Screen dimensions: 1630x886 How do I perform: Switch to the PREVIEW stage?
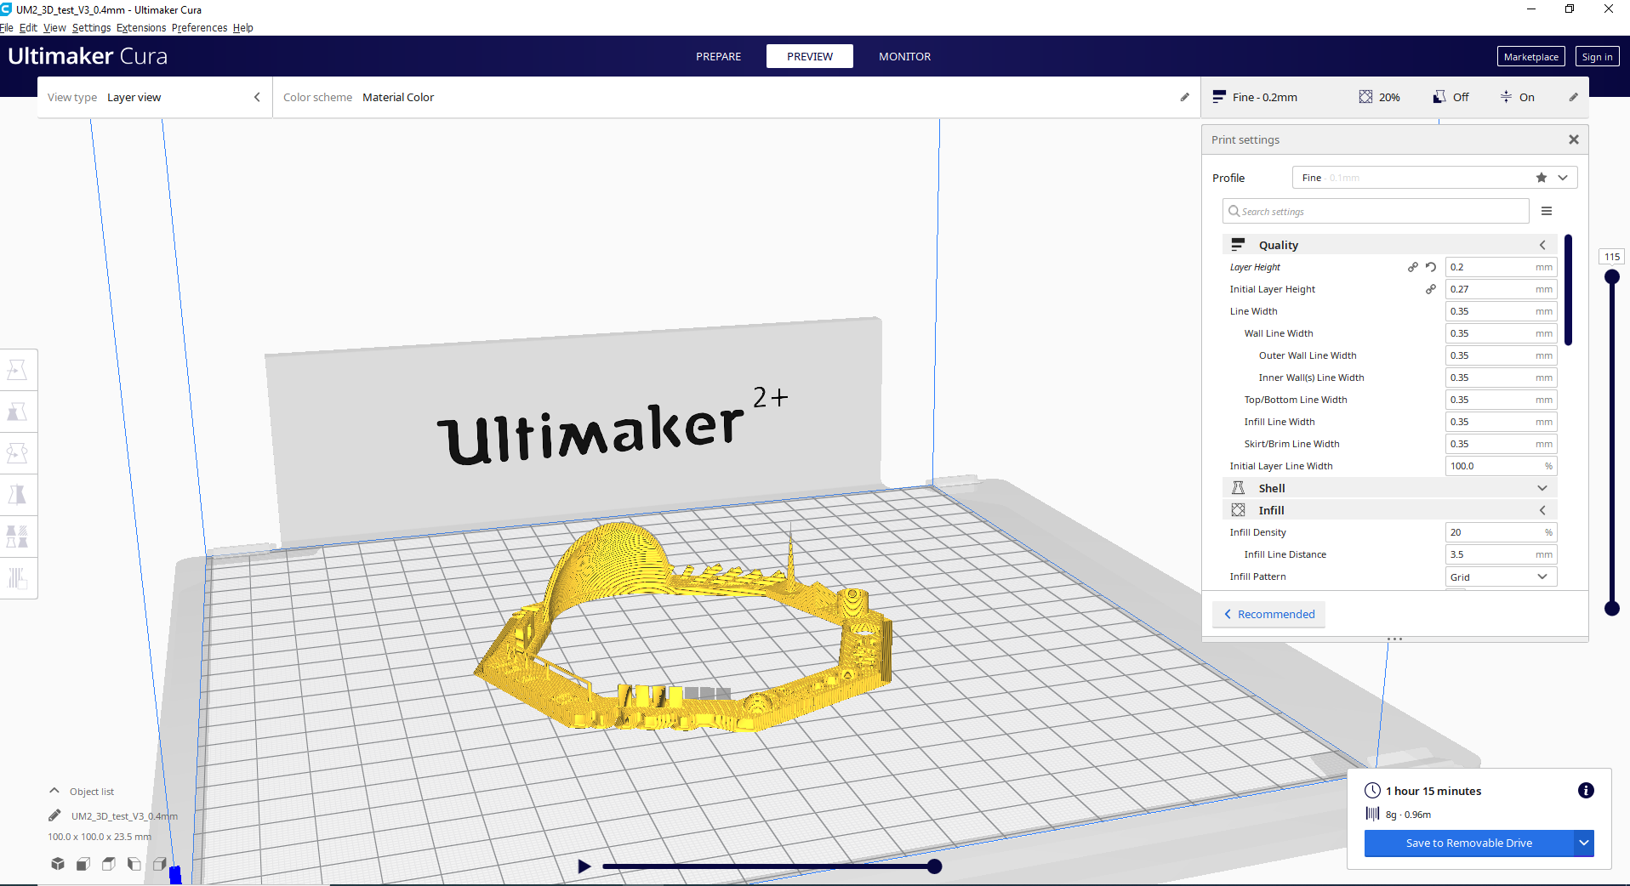pyautogui.click(x=810, y=56)
